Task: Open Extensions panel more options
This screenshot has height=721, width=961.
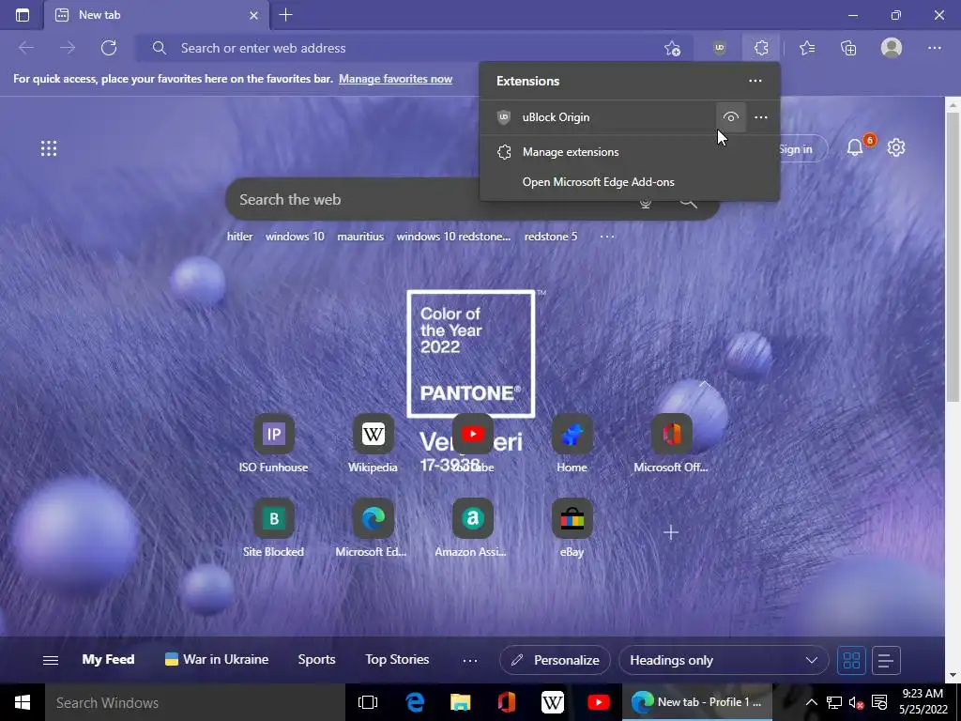Action: [755, 81]
